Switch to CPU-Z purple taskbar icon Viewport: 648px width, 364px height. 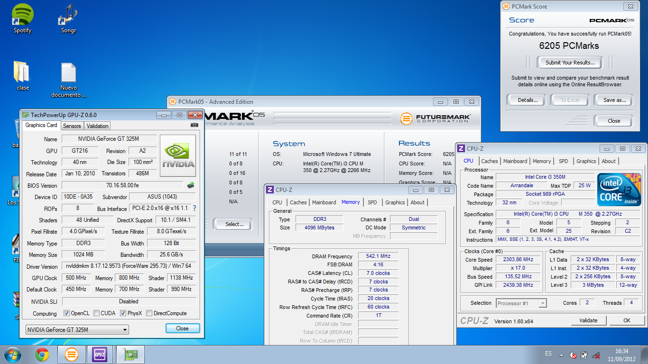point(100,355)
